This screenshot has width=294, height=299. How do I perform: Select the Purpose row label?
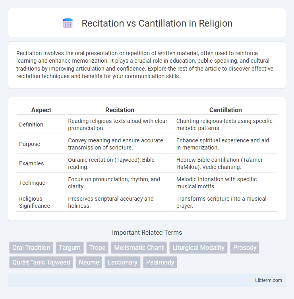pyautogui.click(x=30, y=144)
